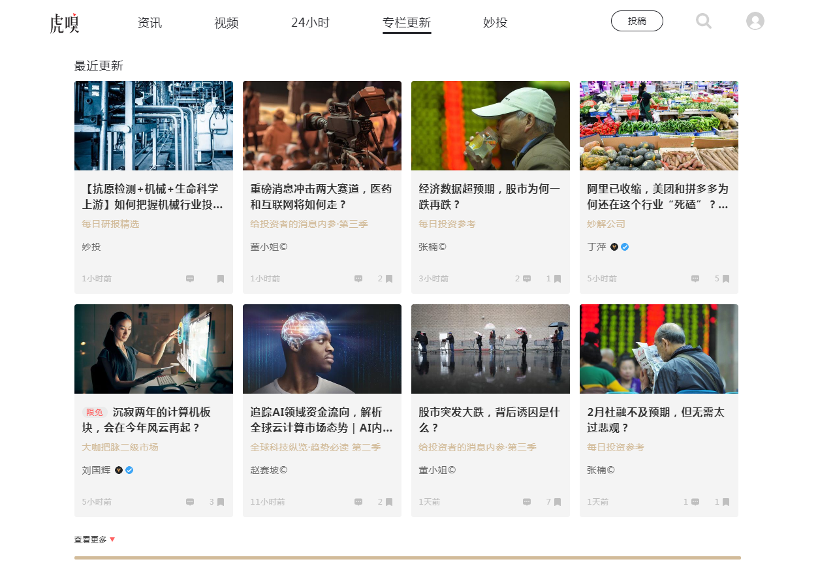Open 每日投资参考 column under 2月社融 card

[616, 447]
